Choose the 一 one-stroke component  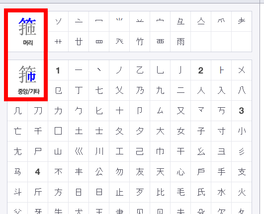79,70
